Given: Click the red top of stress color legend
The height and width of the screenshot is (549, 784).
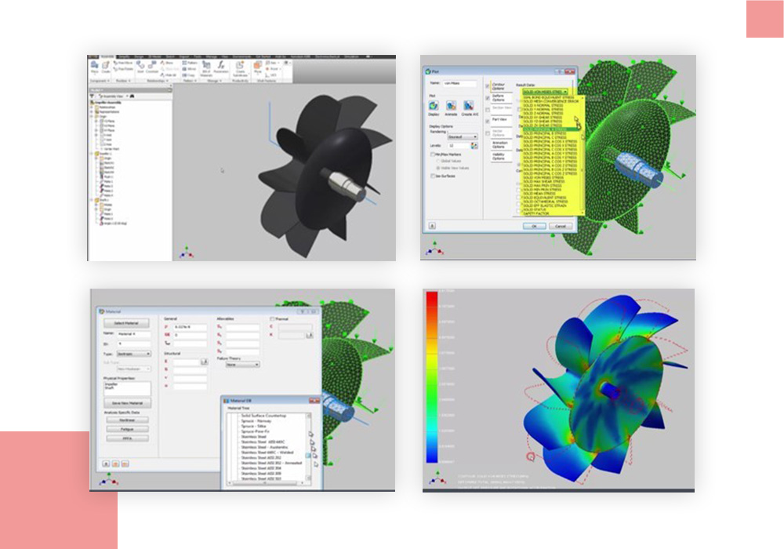Looking at the screenshot, I should tap(430, 296).
